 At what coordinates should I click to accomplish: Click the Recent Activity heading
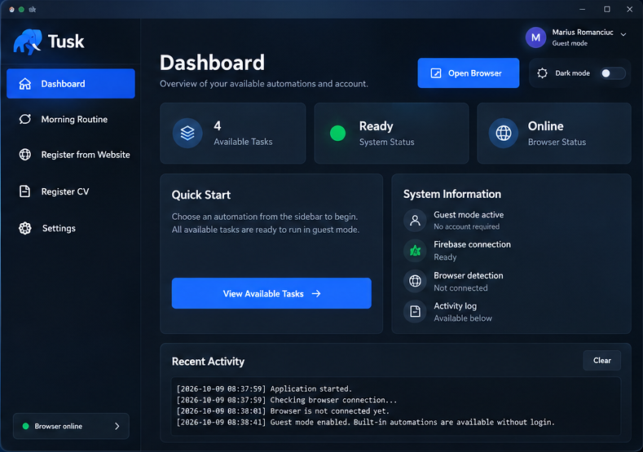208,362
